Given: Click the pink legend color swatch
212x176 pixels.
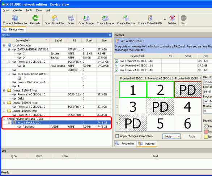Looking at the screenshot, I should pyautogui.click(x=206, y=131).
